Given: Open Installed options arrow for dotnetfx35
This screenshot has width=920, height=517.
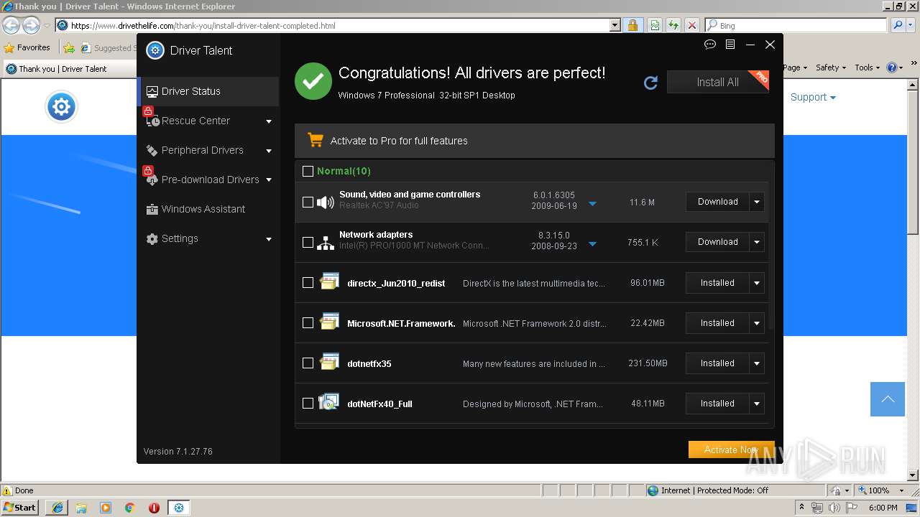Looking at the screenshot, I should 756,363.
